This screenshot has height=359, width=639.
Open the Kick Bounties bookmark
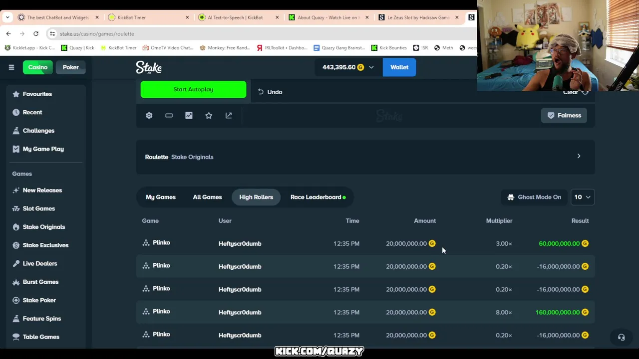pos(389,48)
